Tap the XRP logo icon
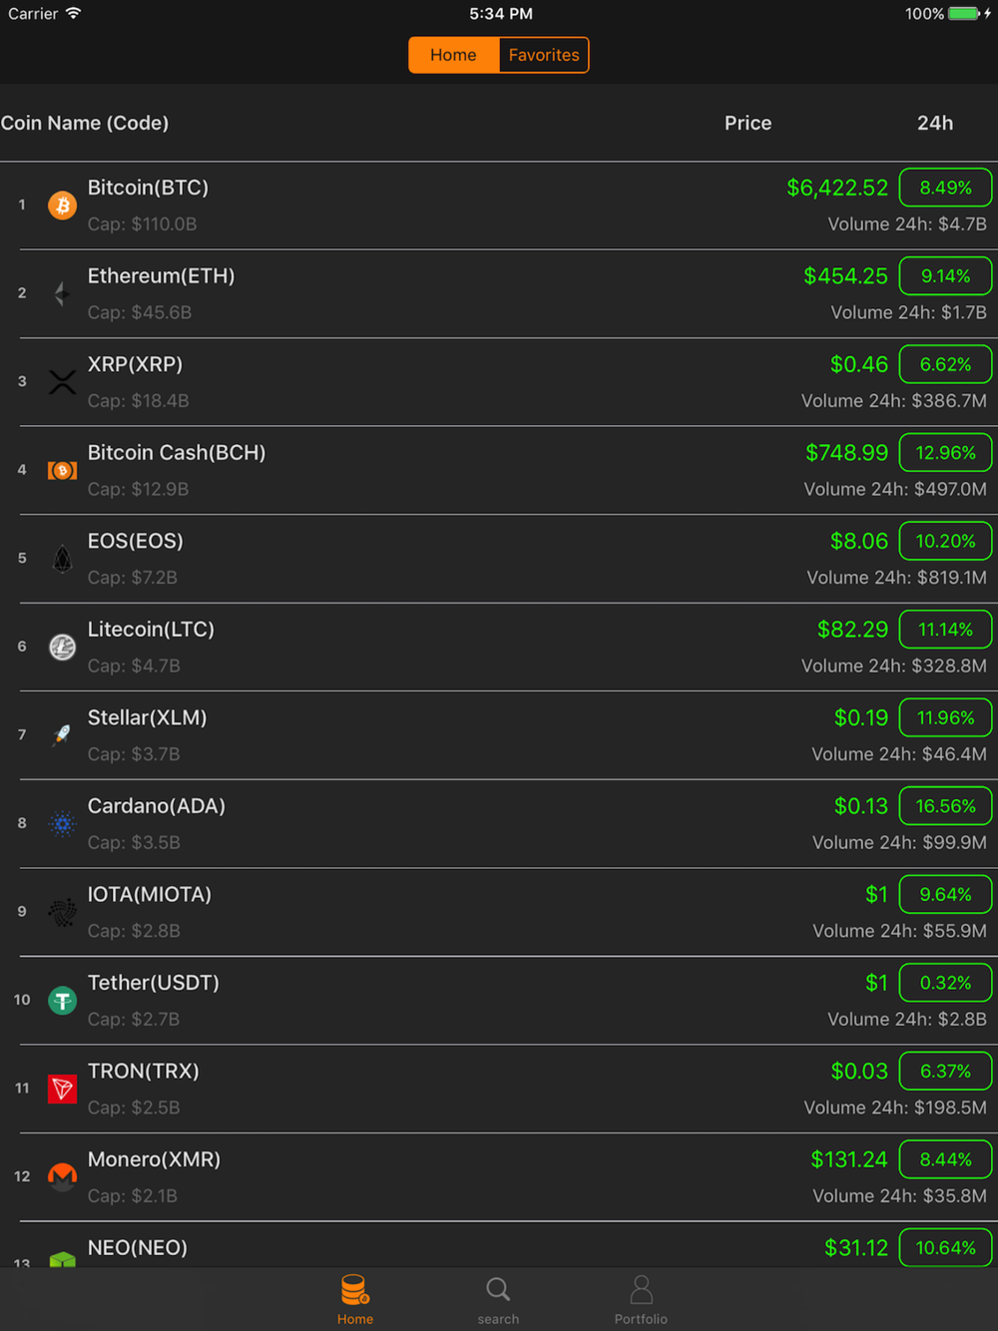 pyautogui.click(x=62, y=382)
